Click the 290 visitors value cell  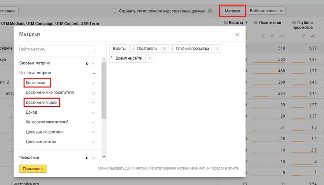coord(282,82)
